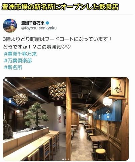The width and height of the screenshot is (135, 162).
Task: Select the third carousel dot indicator
Action: coord(69,159)
